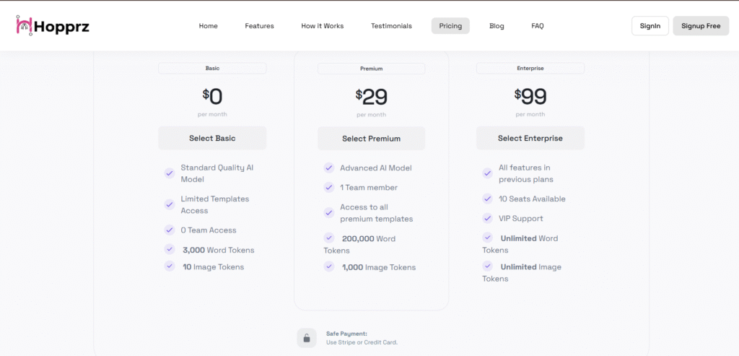Click 'Advanced AI Model' feature text
This screenshot has height=356, width=739.
tap(375, 168)
